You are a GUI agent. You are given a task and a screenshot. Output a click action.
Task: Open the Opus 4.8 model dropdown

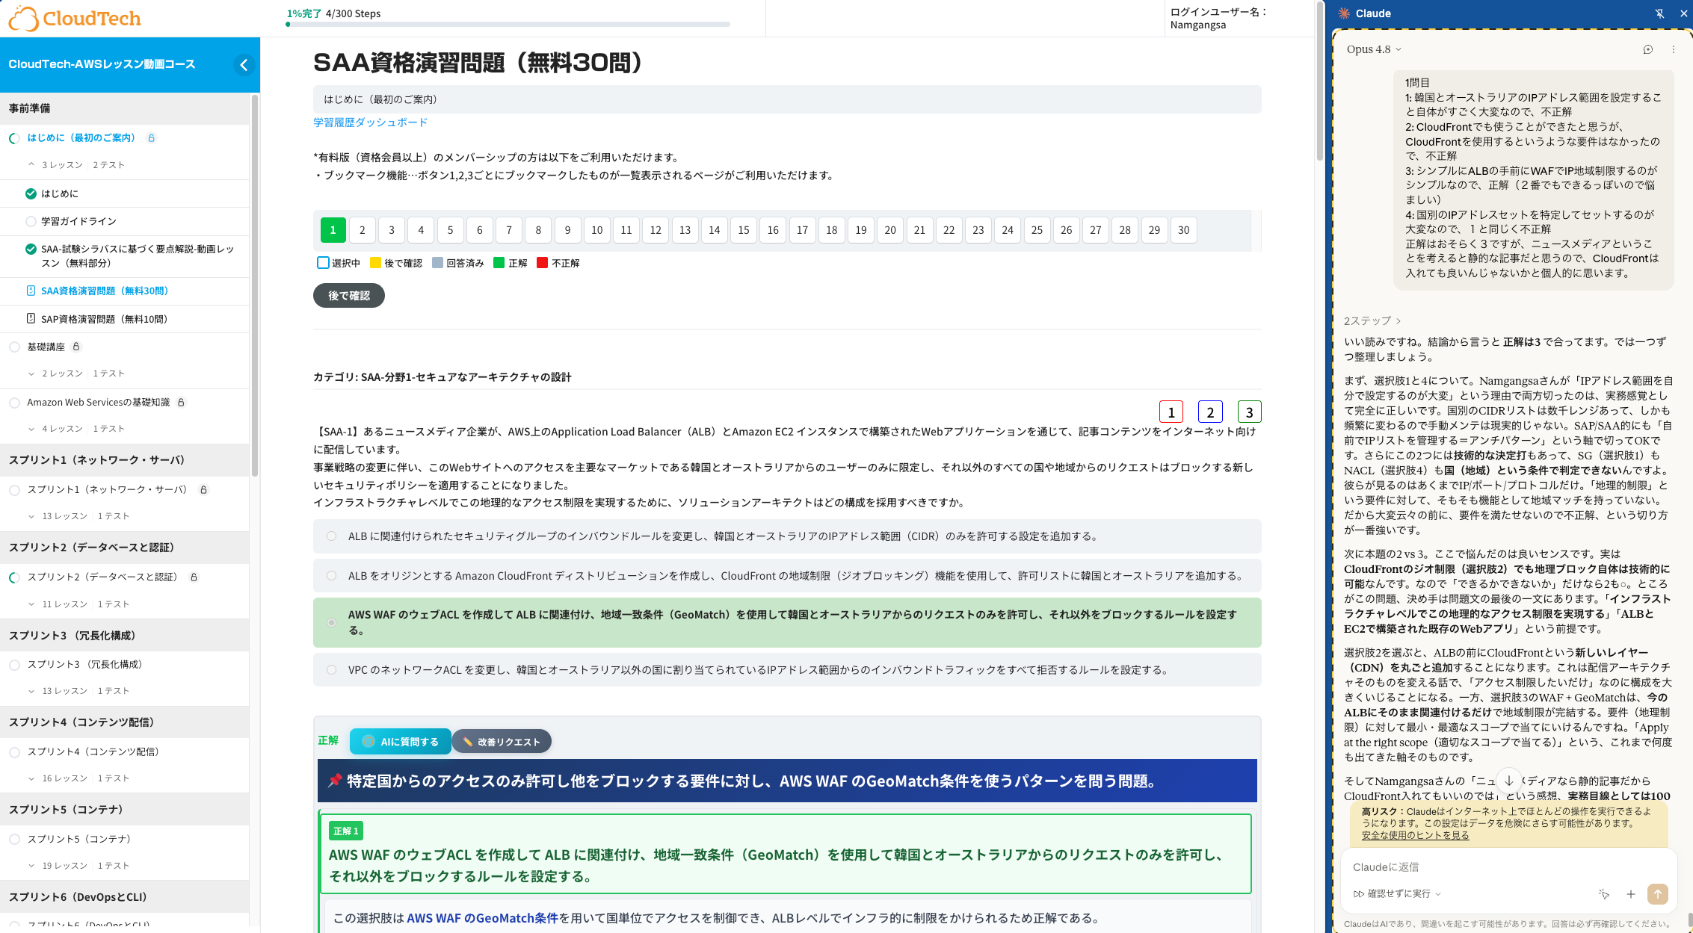(1374, 49)
